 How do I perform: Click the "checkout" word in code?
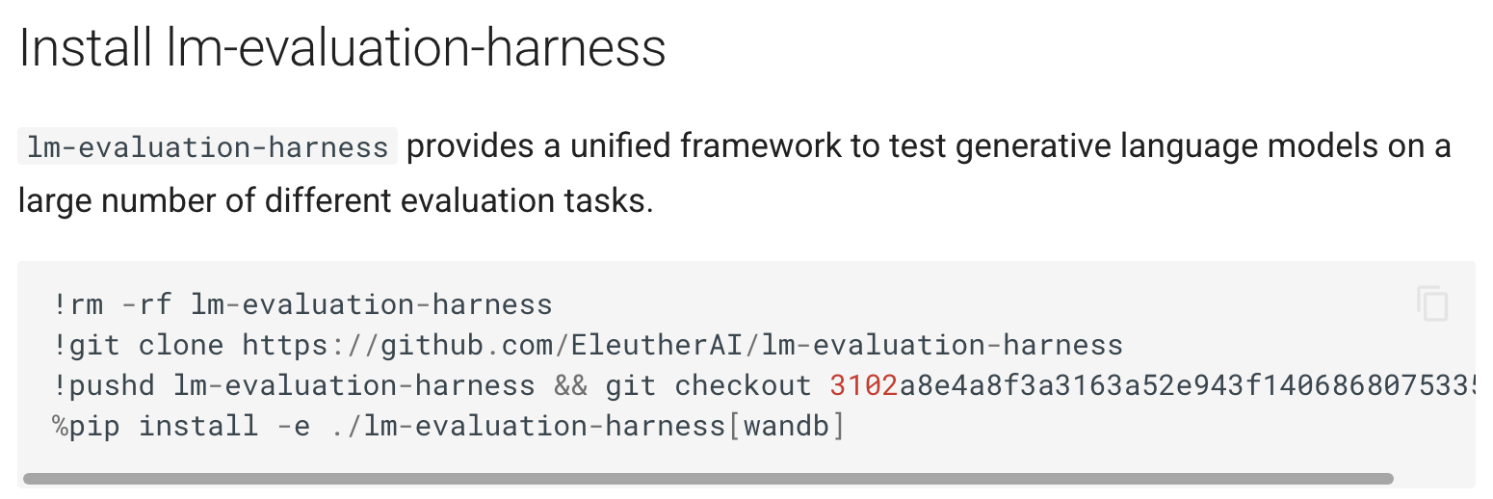coord(743,385)
